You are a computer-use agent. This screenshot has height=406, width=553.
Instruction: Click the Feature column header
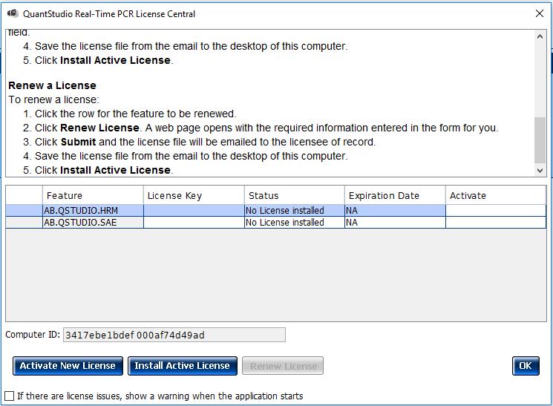[x=93, y=195]
